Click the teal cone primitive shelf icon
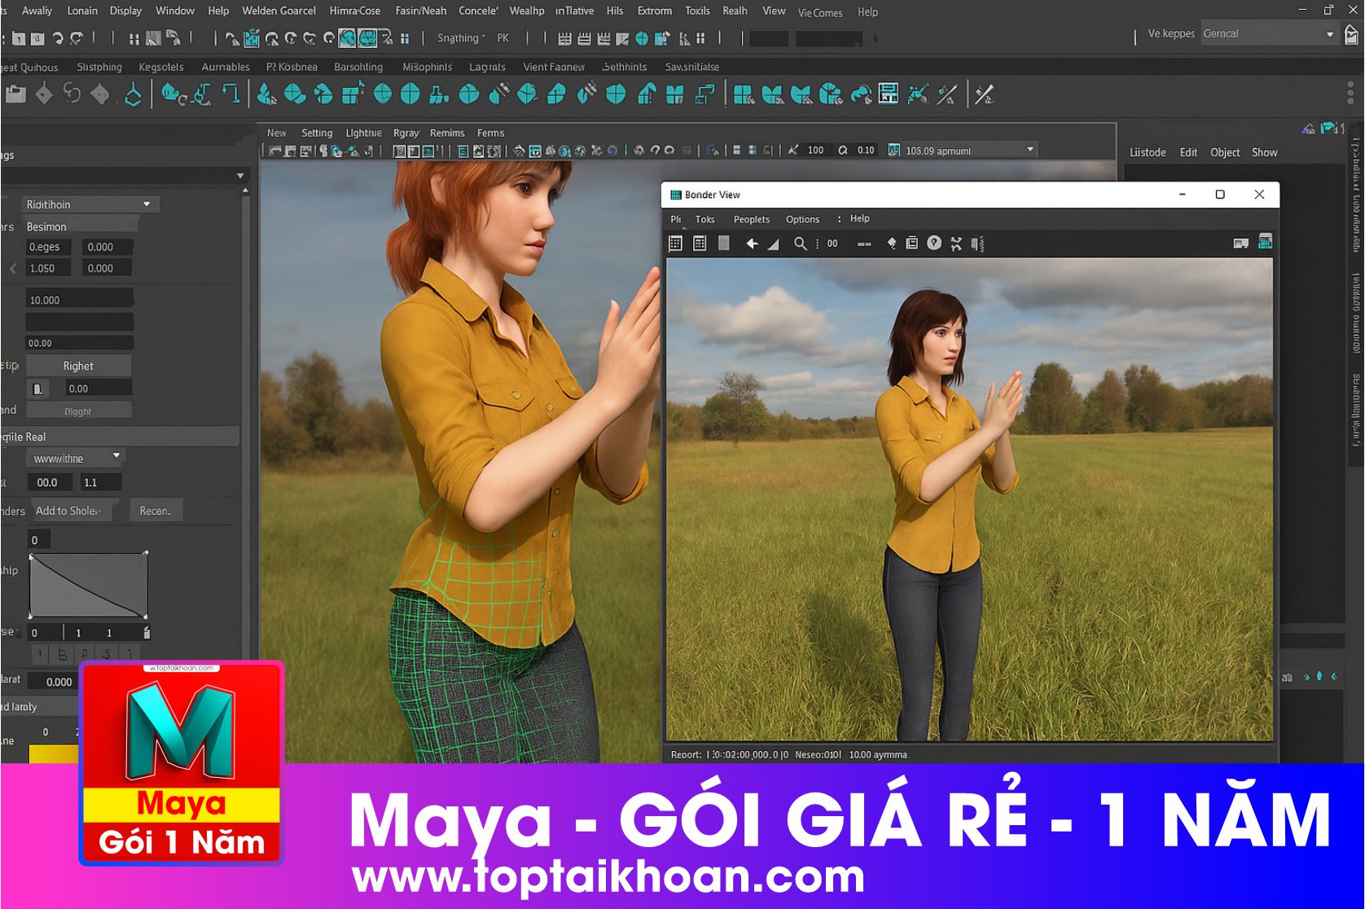1365x909 pixels. (266, 94)
